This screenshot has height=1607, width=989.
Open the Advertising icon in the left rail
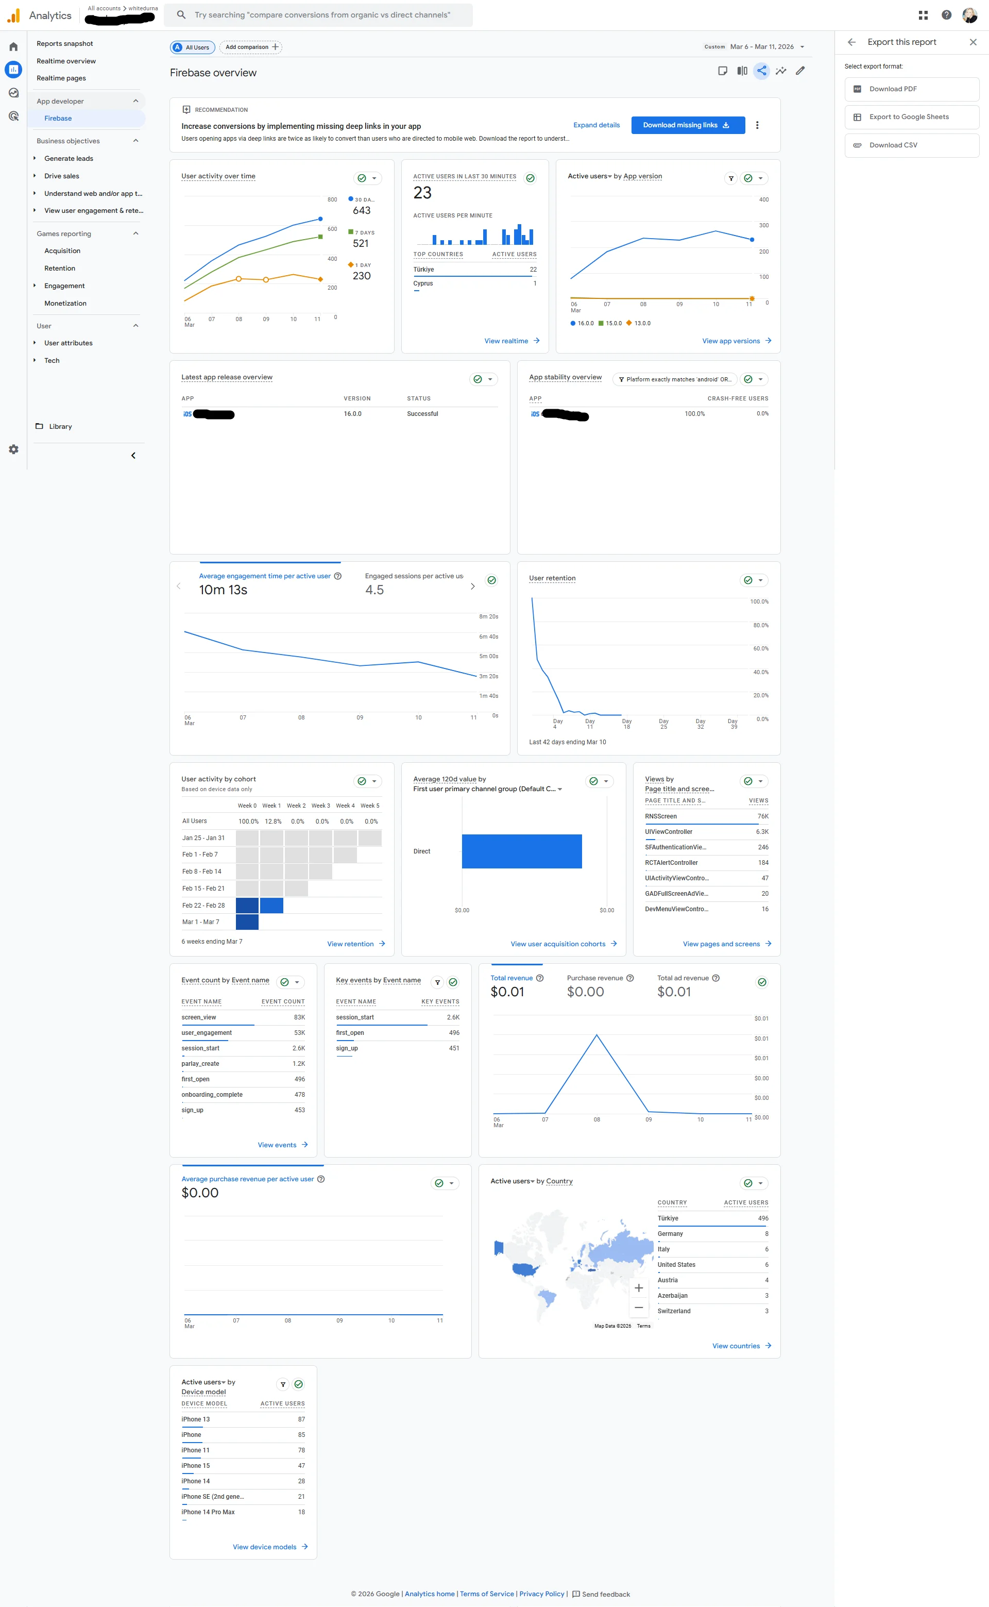13,116
